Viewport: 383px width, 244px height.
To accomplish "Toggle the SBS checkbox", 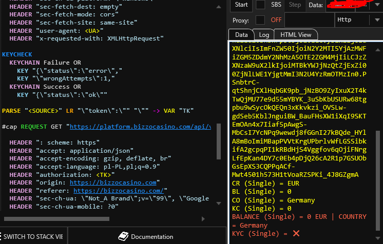I will [260, 5].
